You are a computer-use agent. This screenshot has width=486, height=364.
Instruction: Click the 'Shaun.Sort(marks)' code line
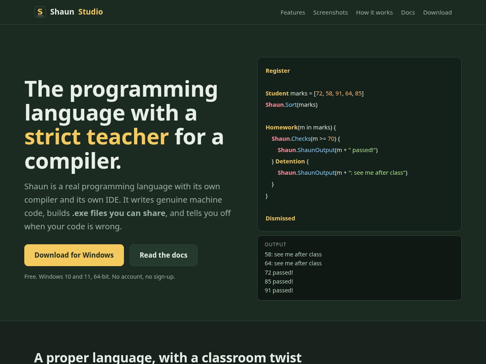click(292, 105)
